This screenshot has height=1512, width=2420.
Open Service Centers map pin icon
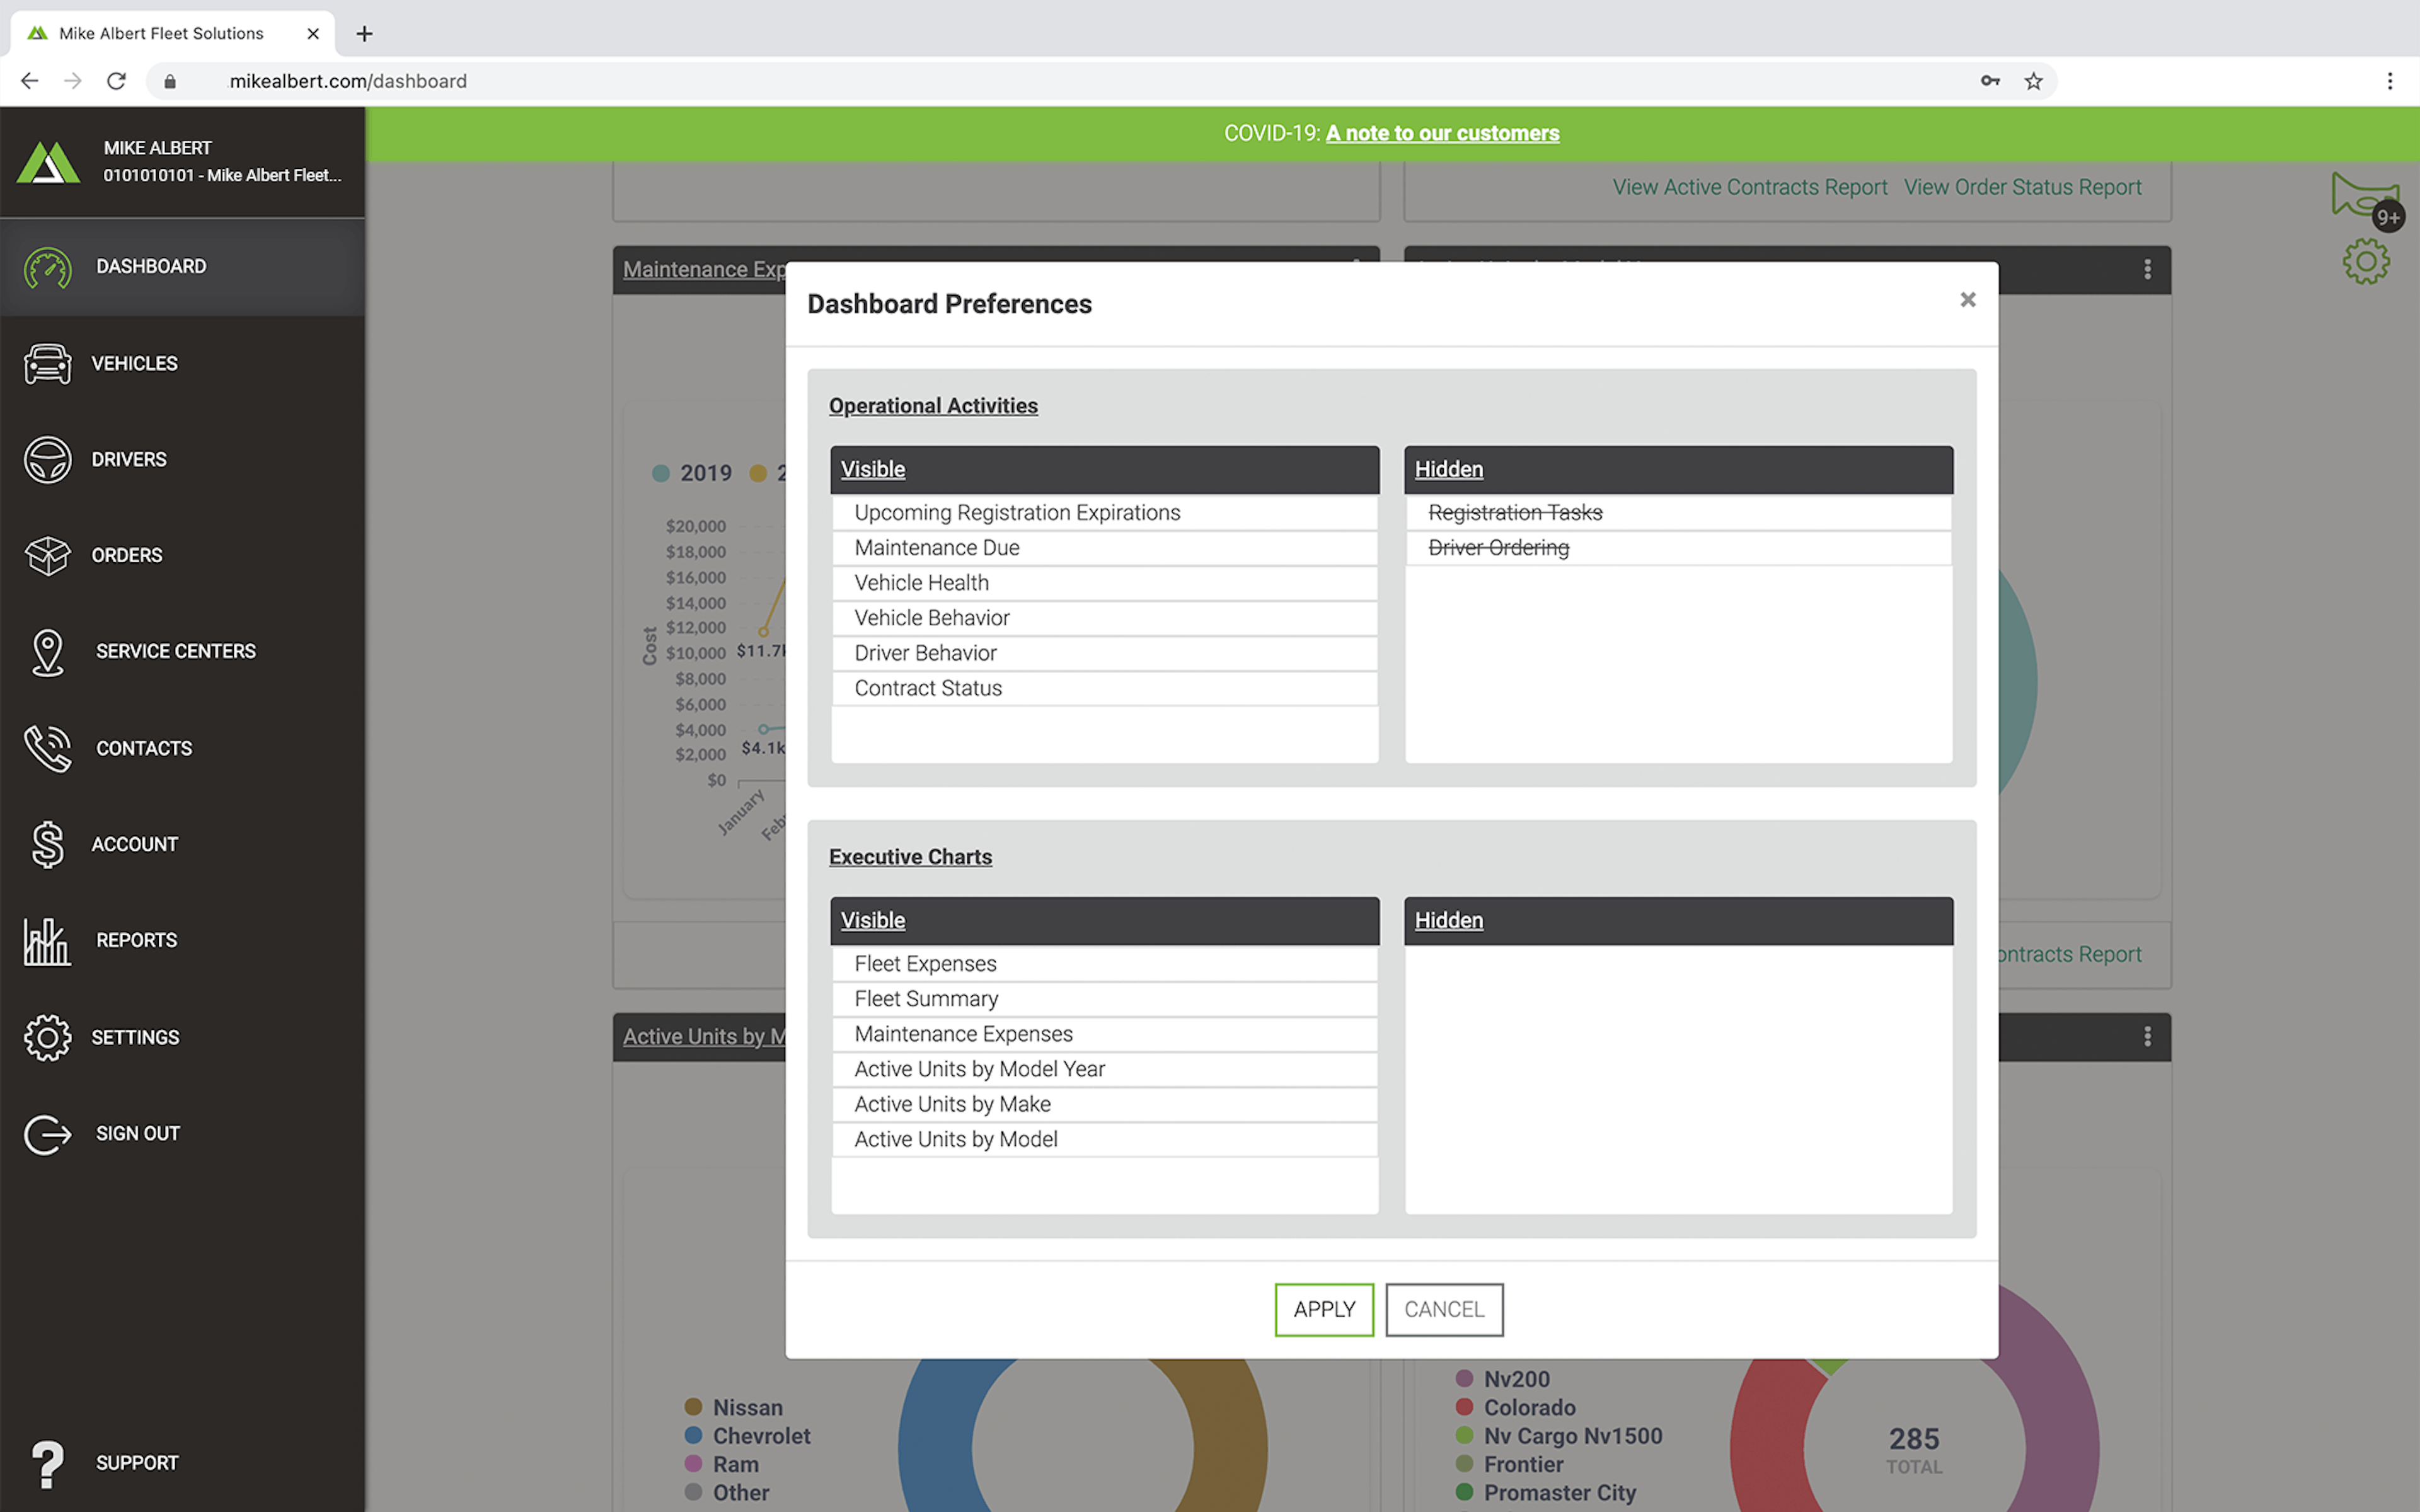tap(47, 652)
